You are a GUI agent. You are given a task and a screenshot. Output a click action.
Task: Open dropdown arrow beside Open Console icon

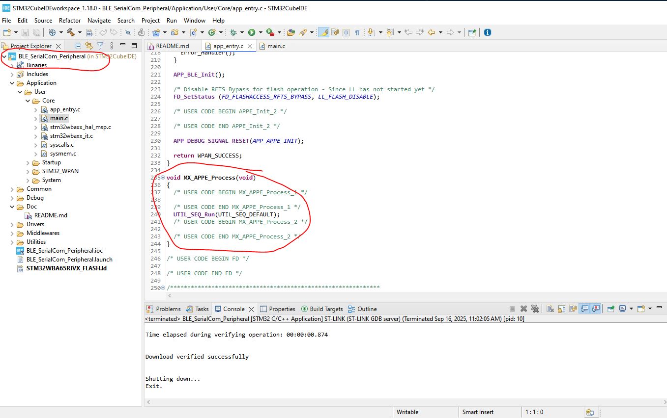click(x=650, y=309)
